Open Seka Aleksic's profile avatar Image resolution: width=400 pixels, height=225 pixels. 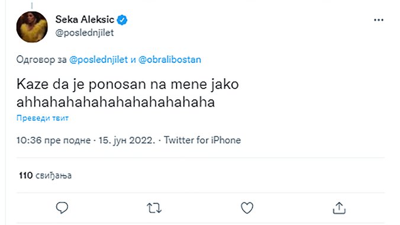(x=32, y=27)
